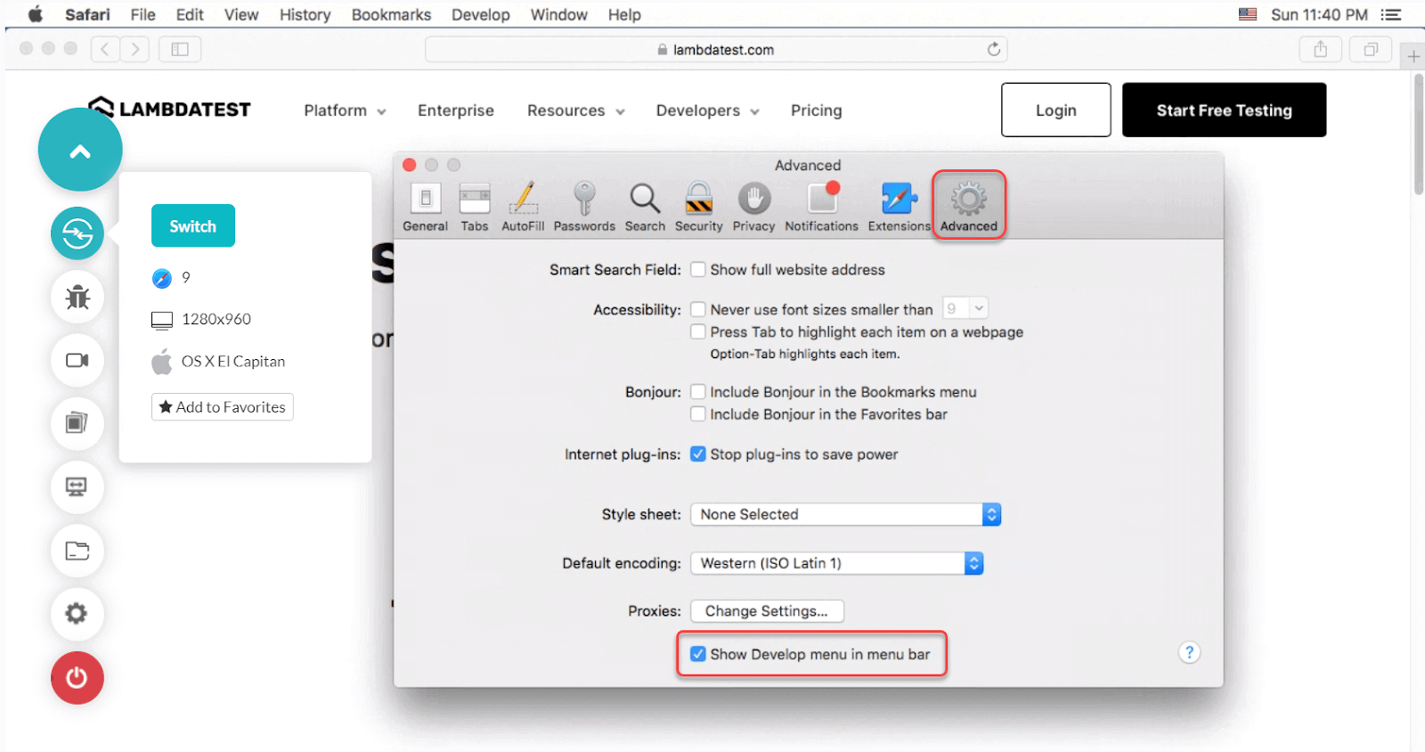
Task: Check Include Bonjour in the Bookmarks menu
Action: pyautogui.click(x=698, y=392)
